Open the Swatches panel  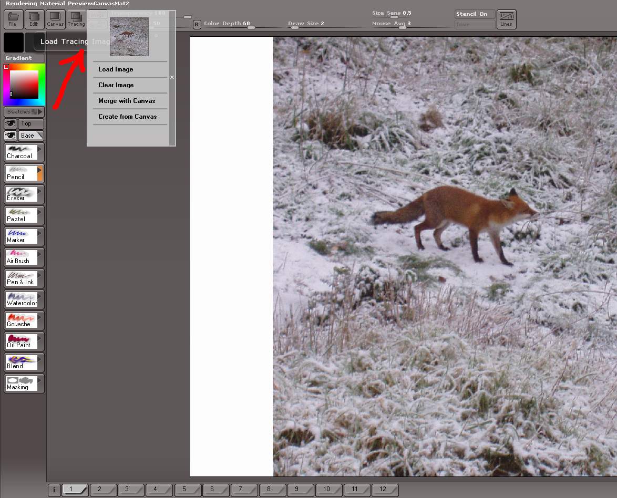(24, 112)
